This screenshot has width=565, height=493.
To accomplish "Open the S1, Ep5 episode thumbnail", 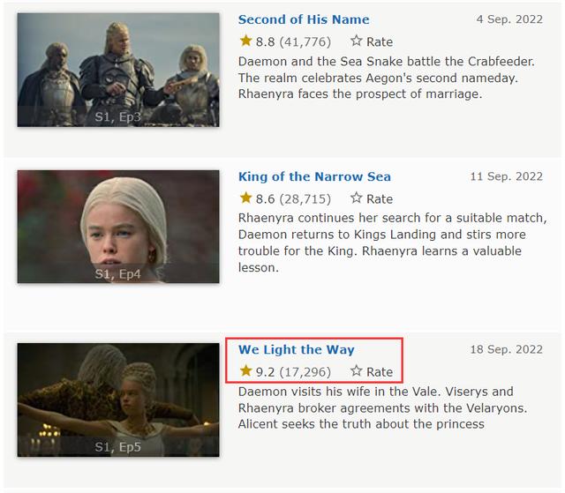I will tap(118, 400).
